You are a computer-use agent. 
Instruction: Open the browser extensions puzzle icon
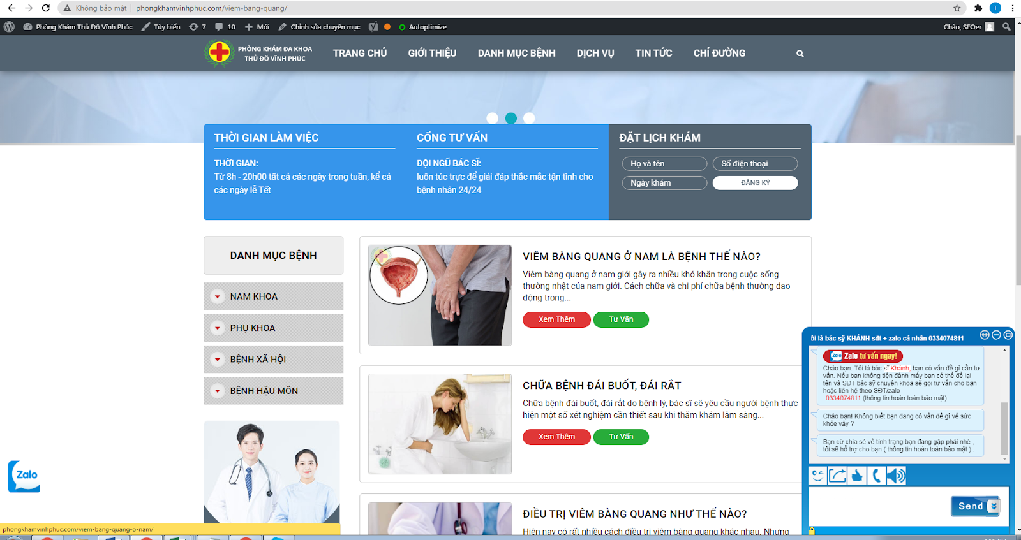(x=978, y=8)
